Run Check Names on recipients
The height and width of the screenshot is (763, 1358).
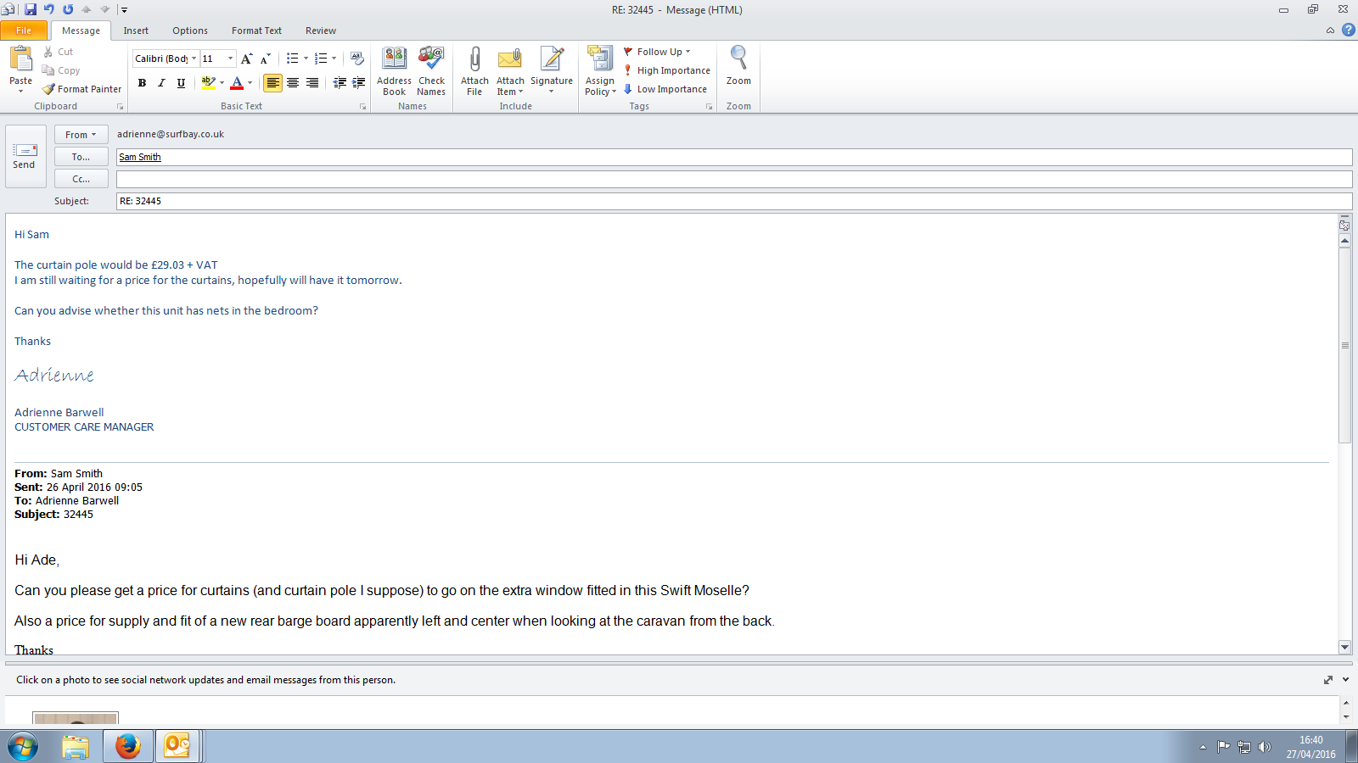[431, 71]
